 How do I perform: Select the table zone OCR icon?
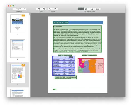(x=97, y=9)
